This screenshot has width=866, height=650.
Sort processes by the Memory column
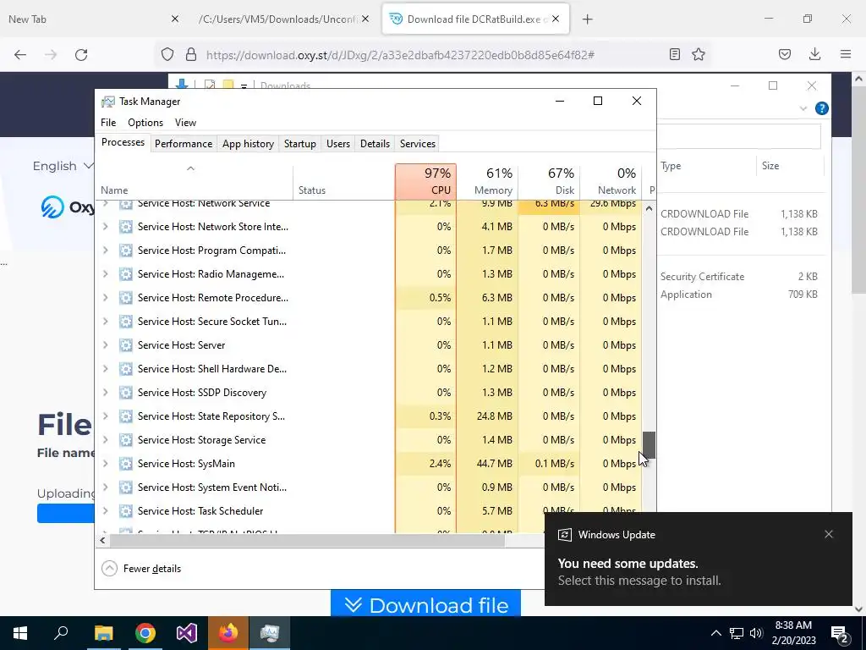click(x=488, y=181)
